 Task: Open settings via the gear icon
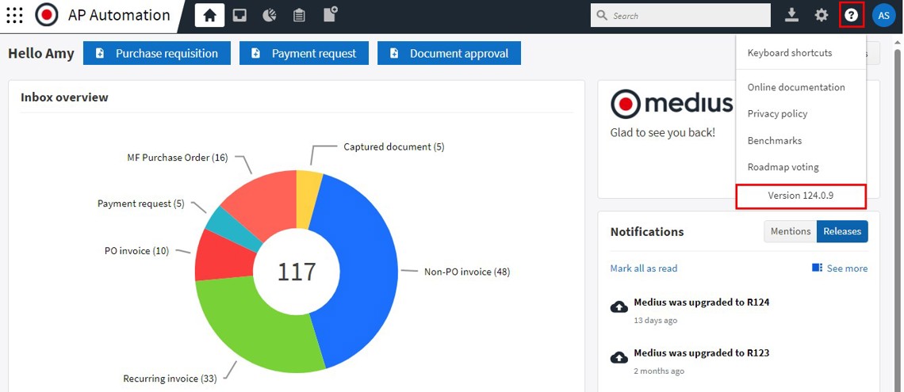[x=822, y=15]
